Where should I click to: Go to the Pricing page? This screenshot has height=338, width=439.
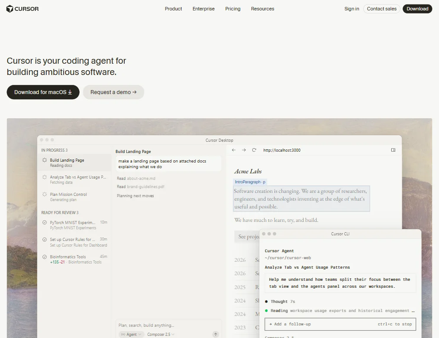point(232,9)
